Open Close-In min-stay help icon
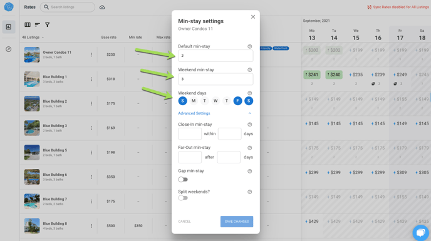431x241 pixels. pos(249,125)
